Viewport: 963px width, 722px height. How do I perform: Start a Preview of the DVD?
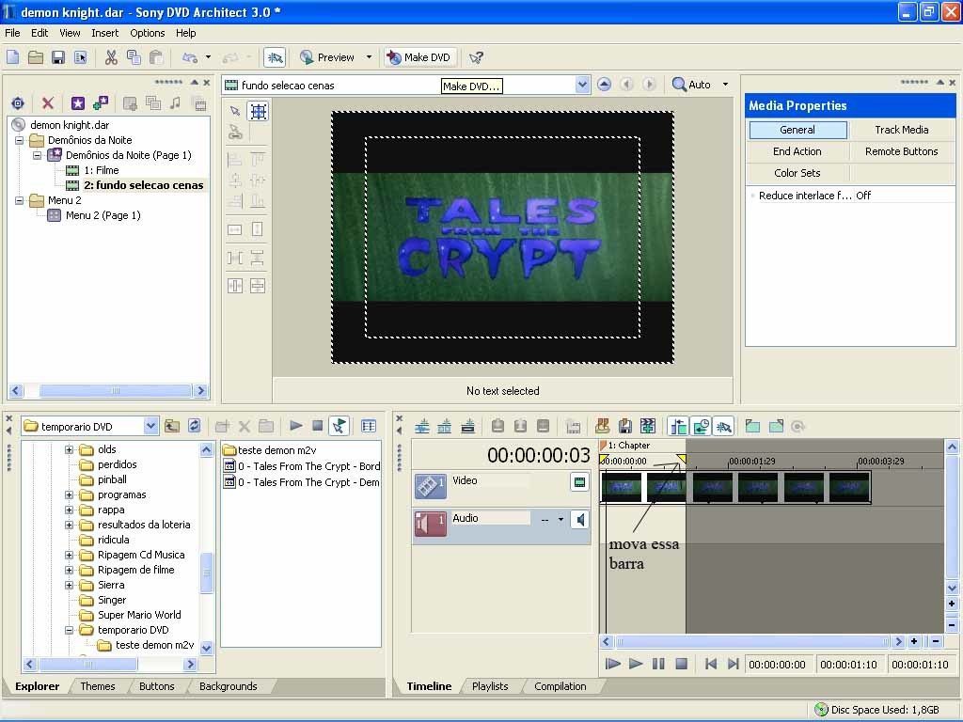(x=327, y=57)
